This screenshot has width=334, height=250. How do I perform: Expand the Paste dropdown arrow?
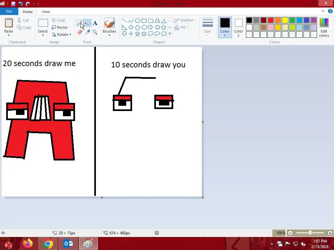[9, 35]
